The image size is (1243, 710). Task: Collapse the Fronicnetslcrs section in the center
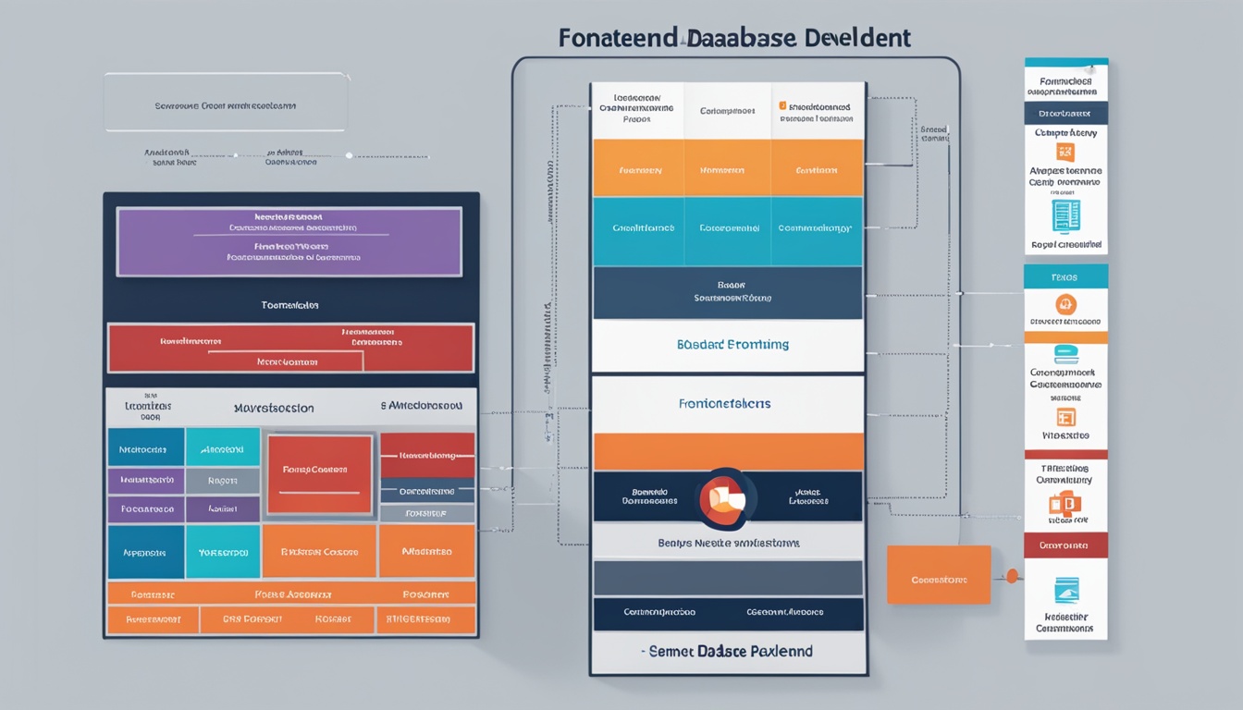[x=727, y=403]
